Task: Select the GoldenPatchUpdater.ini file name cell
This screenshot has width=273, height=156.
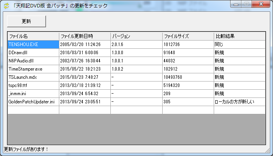Action: 33,102
